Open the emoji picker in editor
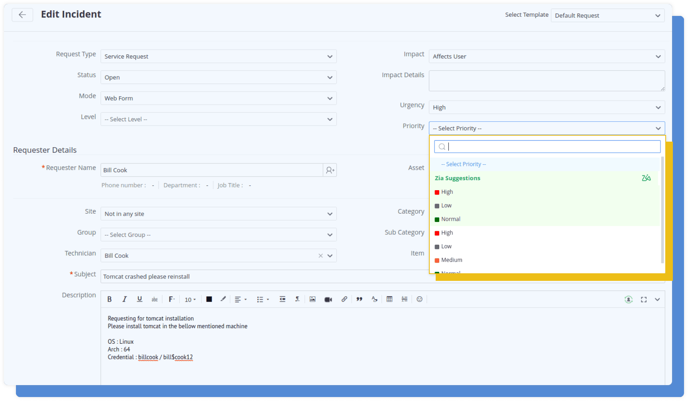The height and width of the screenshot is (401, 688). (x=419, y=299)
